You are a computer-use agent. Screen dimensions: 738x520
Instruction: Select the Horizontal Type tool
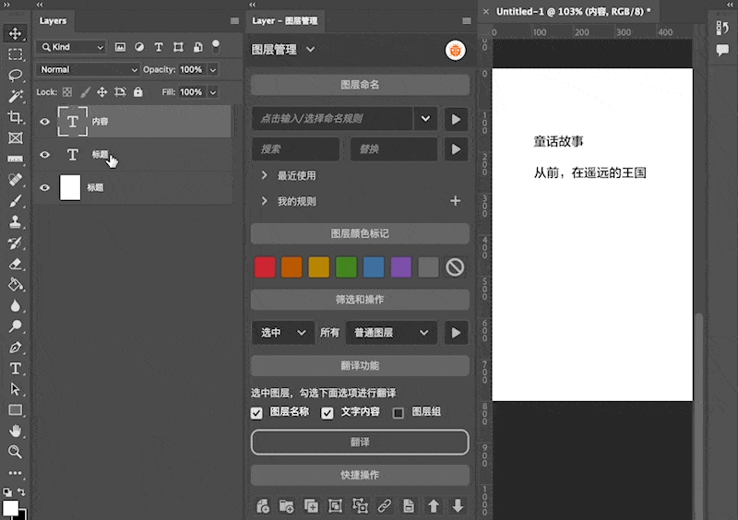15,368
